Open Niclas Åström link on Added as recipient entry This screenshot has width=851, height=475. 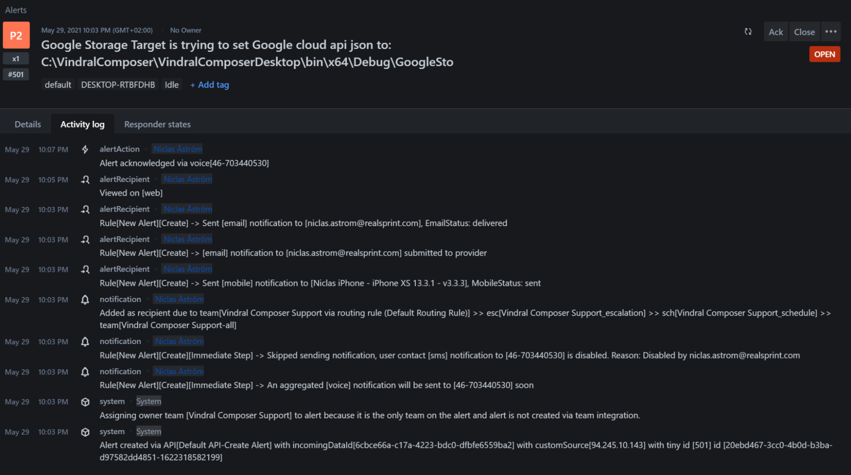pyautogui.click(x=179, y=299)
